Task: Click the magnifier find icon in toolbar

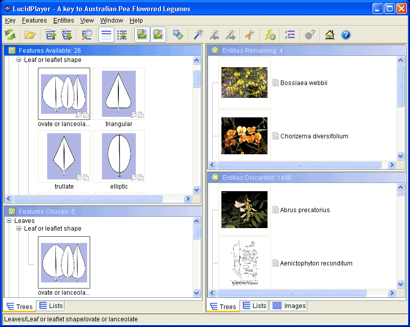Action: (x=87, y=35)
